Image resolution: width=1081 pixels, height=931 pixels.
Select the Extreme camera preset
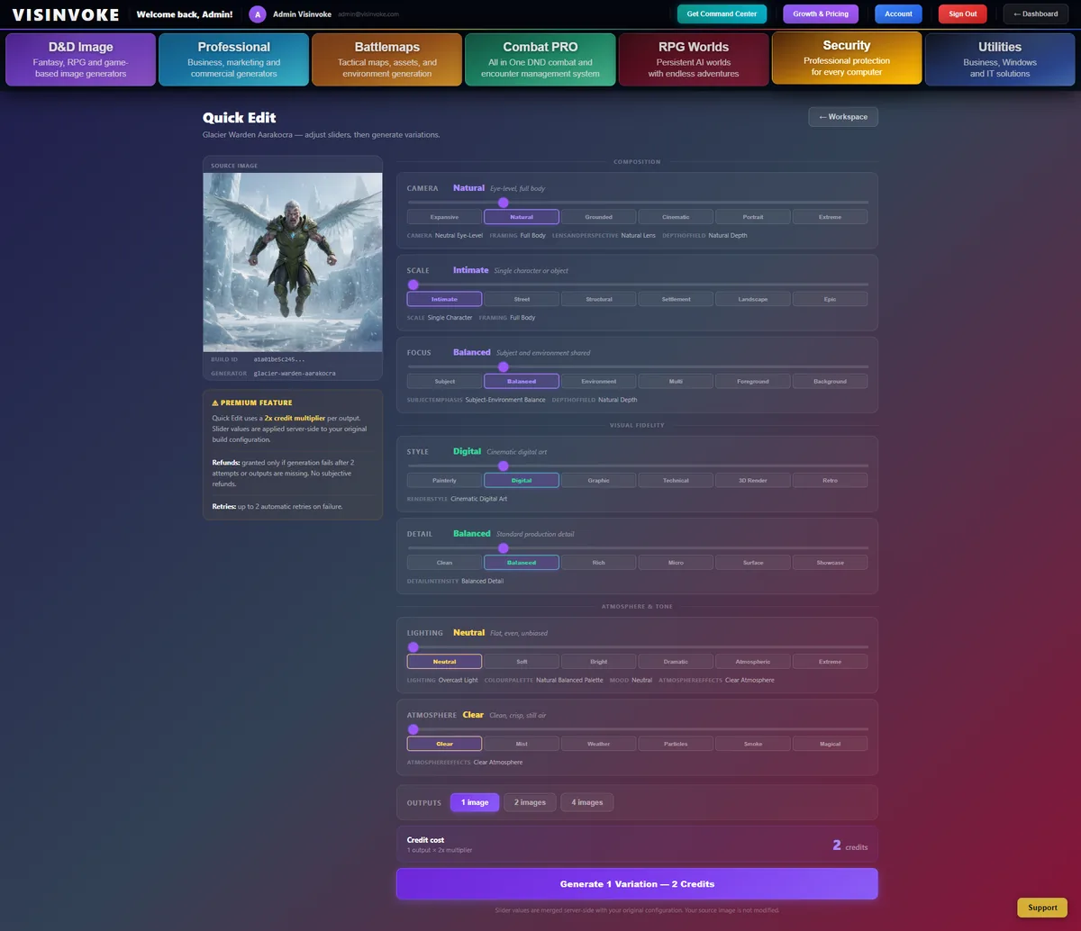click(x=831, y=217)
